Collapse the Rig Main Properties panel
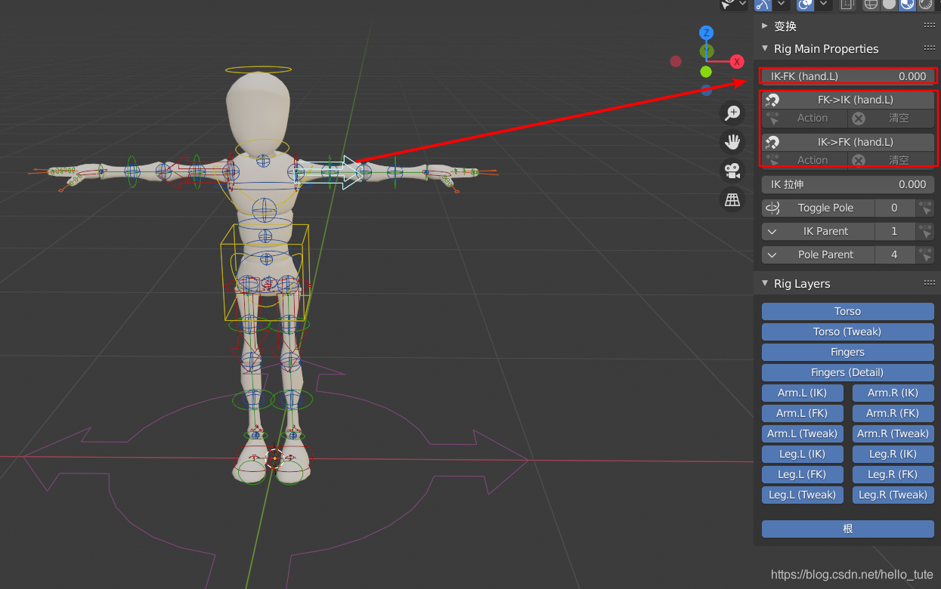941x589 pixels. pyautogui.click(x=765, y=48)
